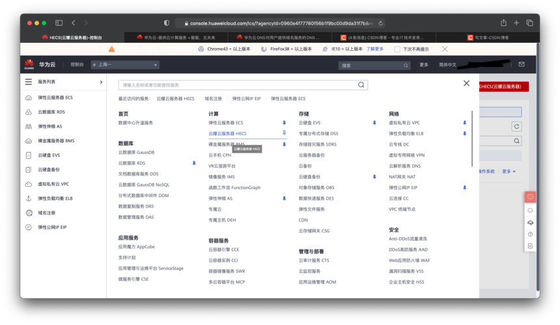Open 对象存储服务 OBS link
560x325 pixels.
click(x=316, y=187)
